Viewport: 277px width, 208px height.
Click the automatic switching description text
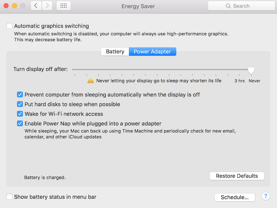(121, 37)
